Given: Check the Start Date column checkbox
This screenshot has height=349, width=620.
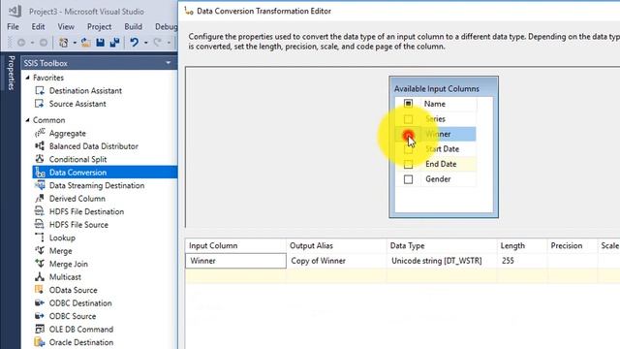Looking at the screenshot, I should pos(408,149).
